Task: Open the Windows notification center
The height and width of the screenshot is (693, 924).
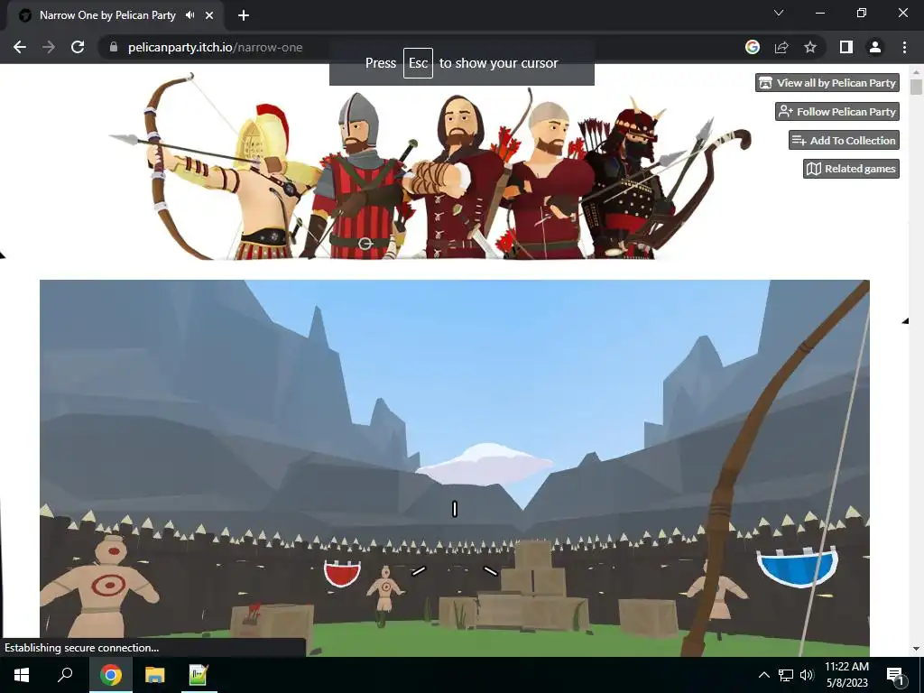Action: 894,675
